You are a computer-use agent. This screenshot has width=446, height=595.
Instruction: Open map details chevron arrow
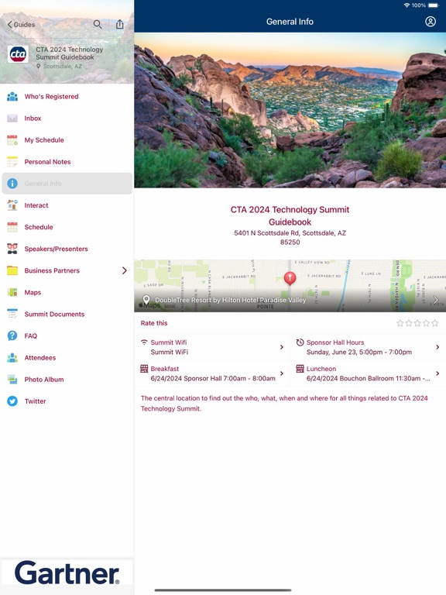(436, 300)
